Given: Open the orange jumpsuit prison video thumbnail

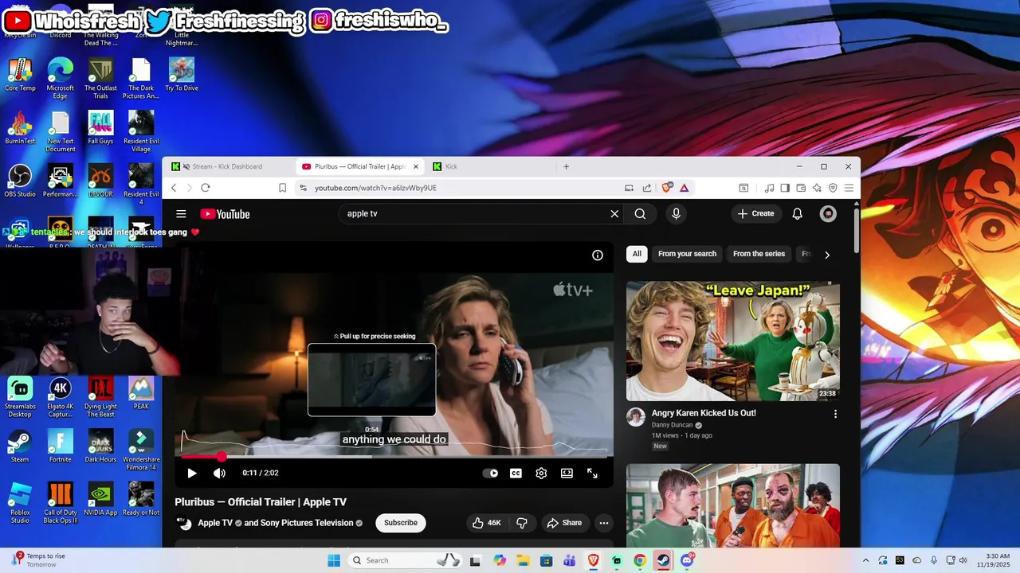Looking at the screenshot, I should pyautogui.click(x=733, y=505).
